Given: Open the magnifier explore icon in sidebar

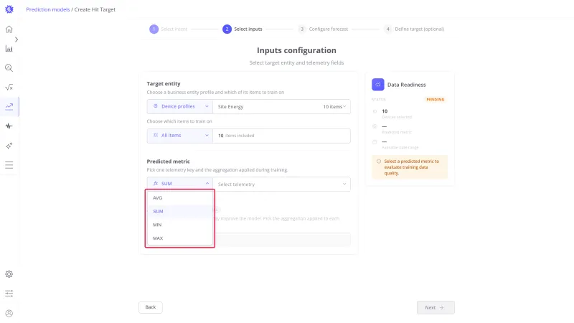Looking at the screenshot, I should click(9, 68).
